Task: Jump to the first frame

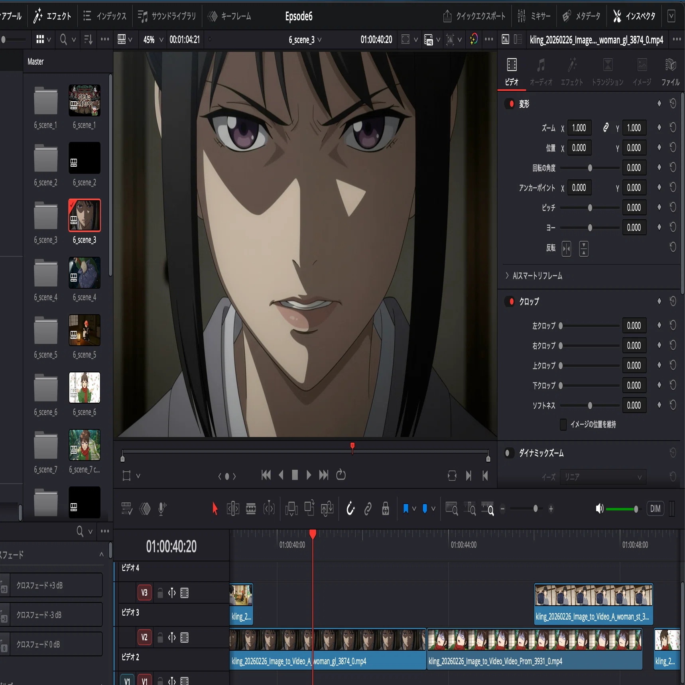Action: click(x=266, y=475)
